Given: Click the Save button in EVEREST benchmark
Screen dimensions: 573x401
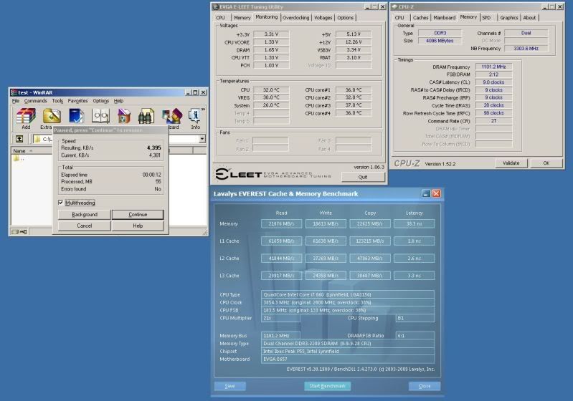Looking at the screenshot, I should (230, 386).
